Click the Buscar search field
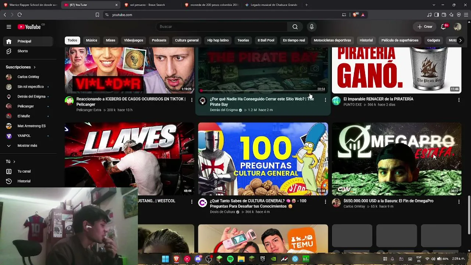471x265 pixels. point(222,26)
